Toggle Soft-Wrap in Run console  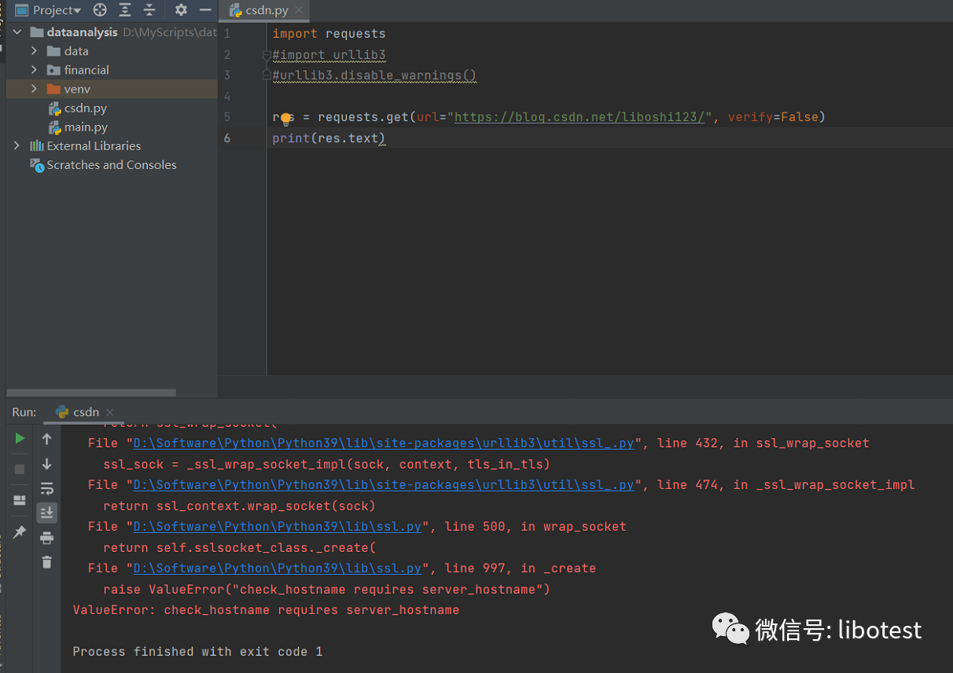tap(47, 488)
